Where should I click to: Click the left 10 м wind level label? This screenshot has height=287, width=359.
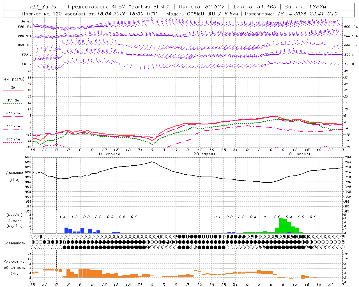(x=27, y=64)
